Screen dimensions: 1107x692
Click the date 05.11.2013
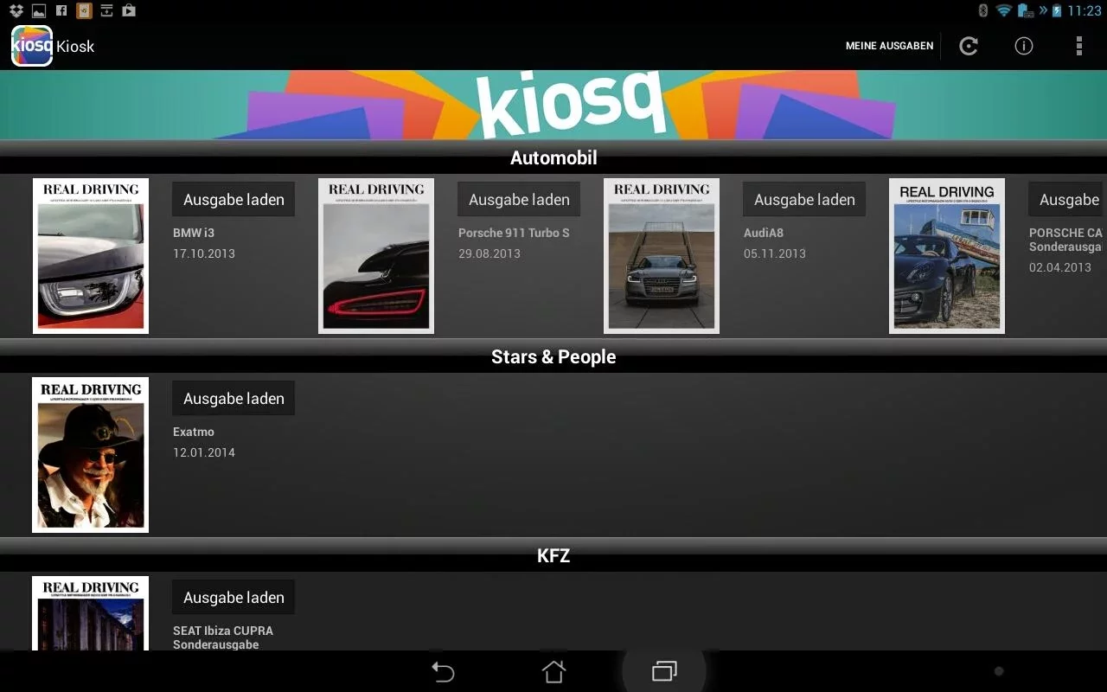pos(775,253)
